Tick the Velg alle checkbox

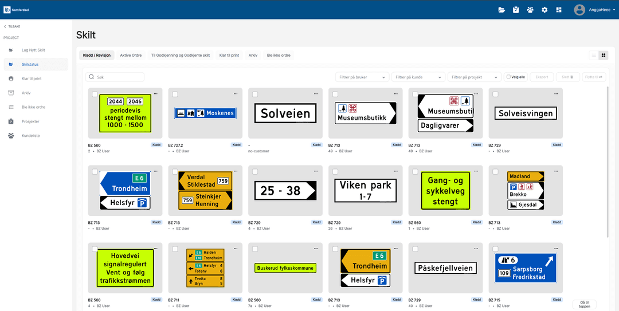tap(508, 77)
